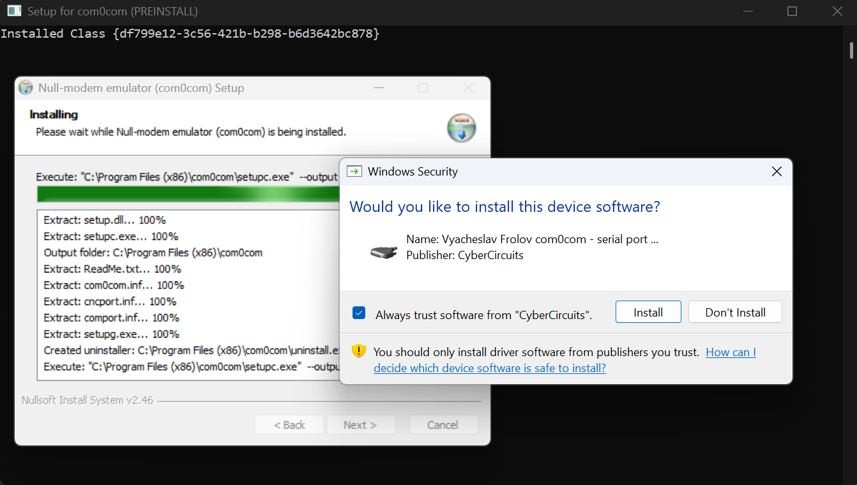The width and height of the screenshot is (857, 485).
Task: Select the 'Extract: ReadMe.txt' log line
Action: tap(112, 269)
